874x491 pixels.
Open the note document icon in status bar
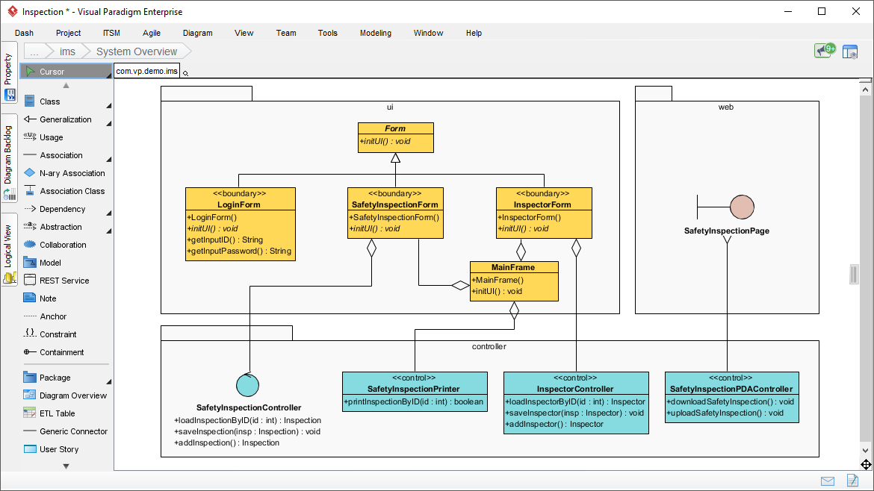(x=852, y=480)
